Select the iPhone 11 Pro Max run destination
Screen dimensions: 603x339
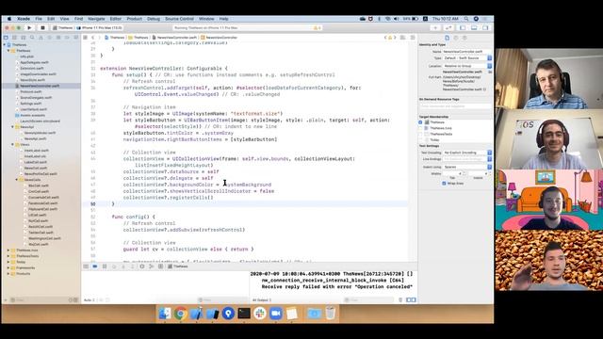pos(99,27)
